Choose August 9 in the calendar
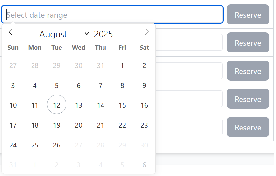This screenshot has width=276, height=176. coord(144,86)
